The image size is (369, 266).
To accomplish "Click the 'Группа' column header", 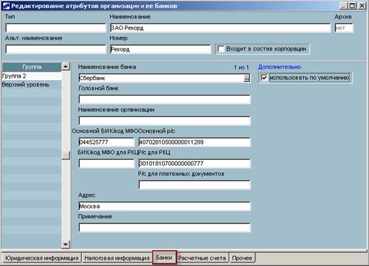I will (x=32, y=67).
